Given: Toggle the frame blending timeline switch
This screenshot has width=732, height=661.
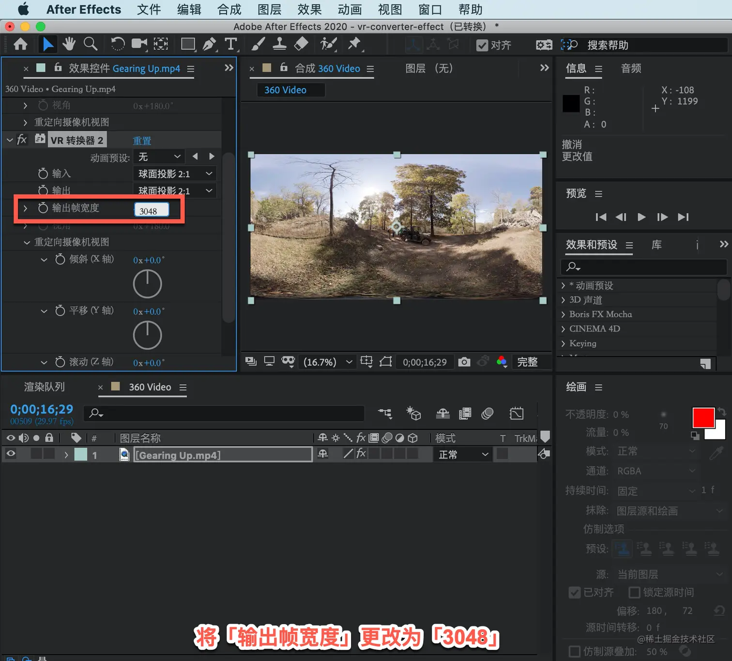Looking at the screenshot, I should (x=465, y=413).
